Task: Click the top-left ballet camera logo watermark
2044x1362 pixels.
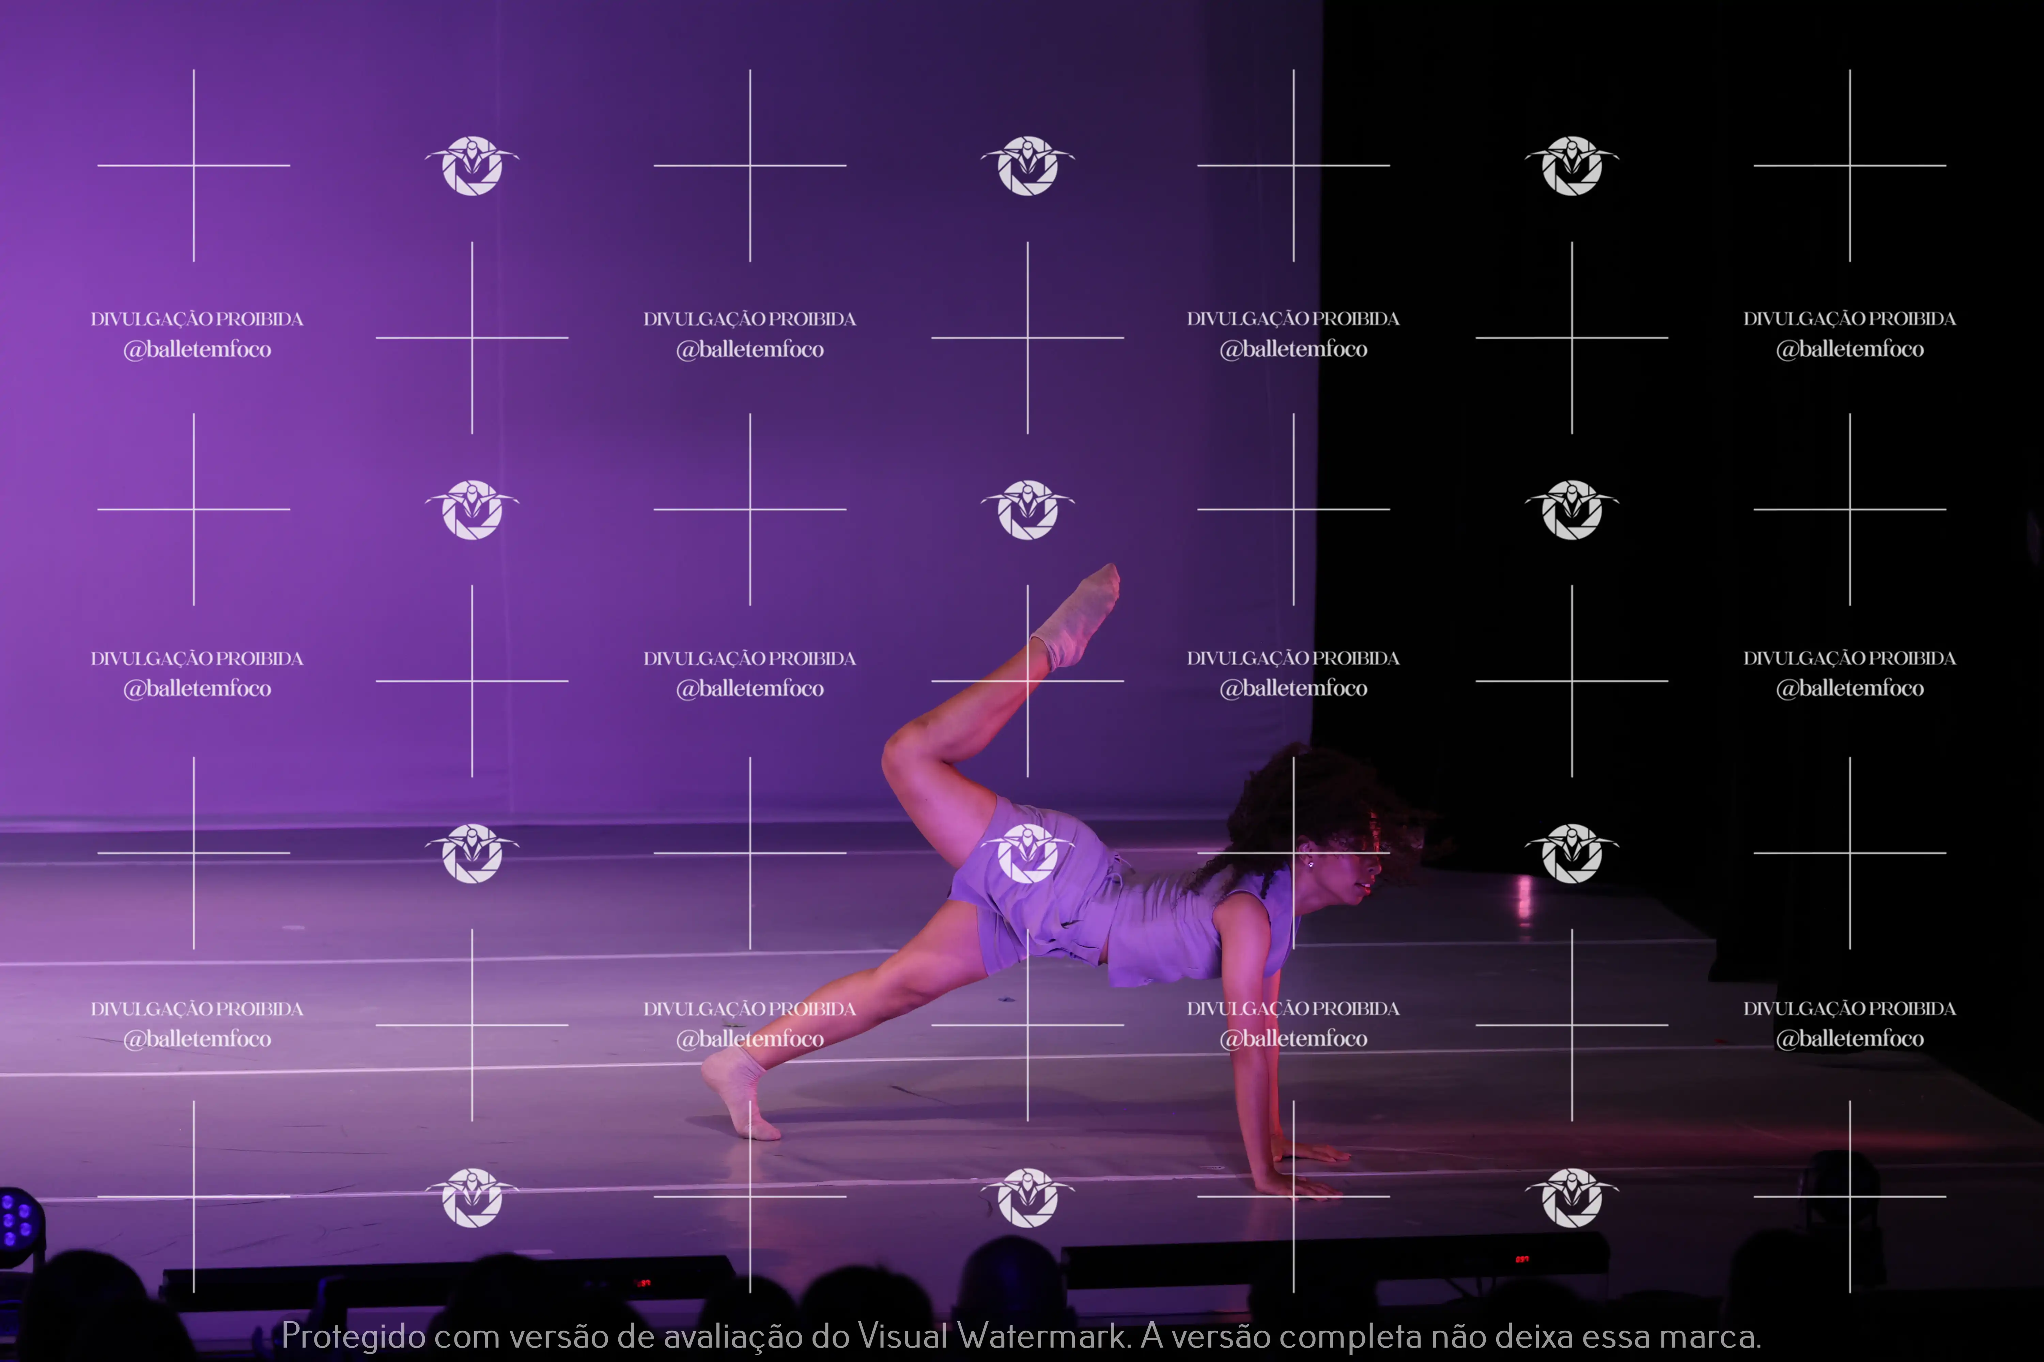Action: coord(472,165)
